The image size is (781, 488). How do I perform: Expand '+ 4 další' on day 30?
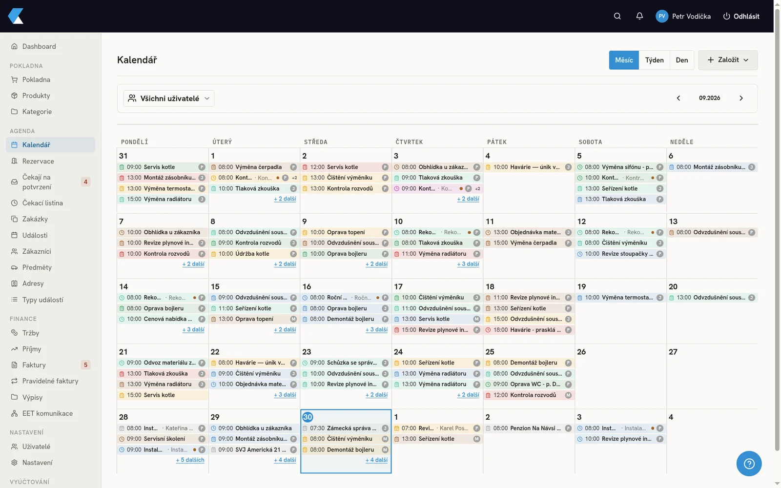pos(376,460)
